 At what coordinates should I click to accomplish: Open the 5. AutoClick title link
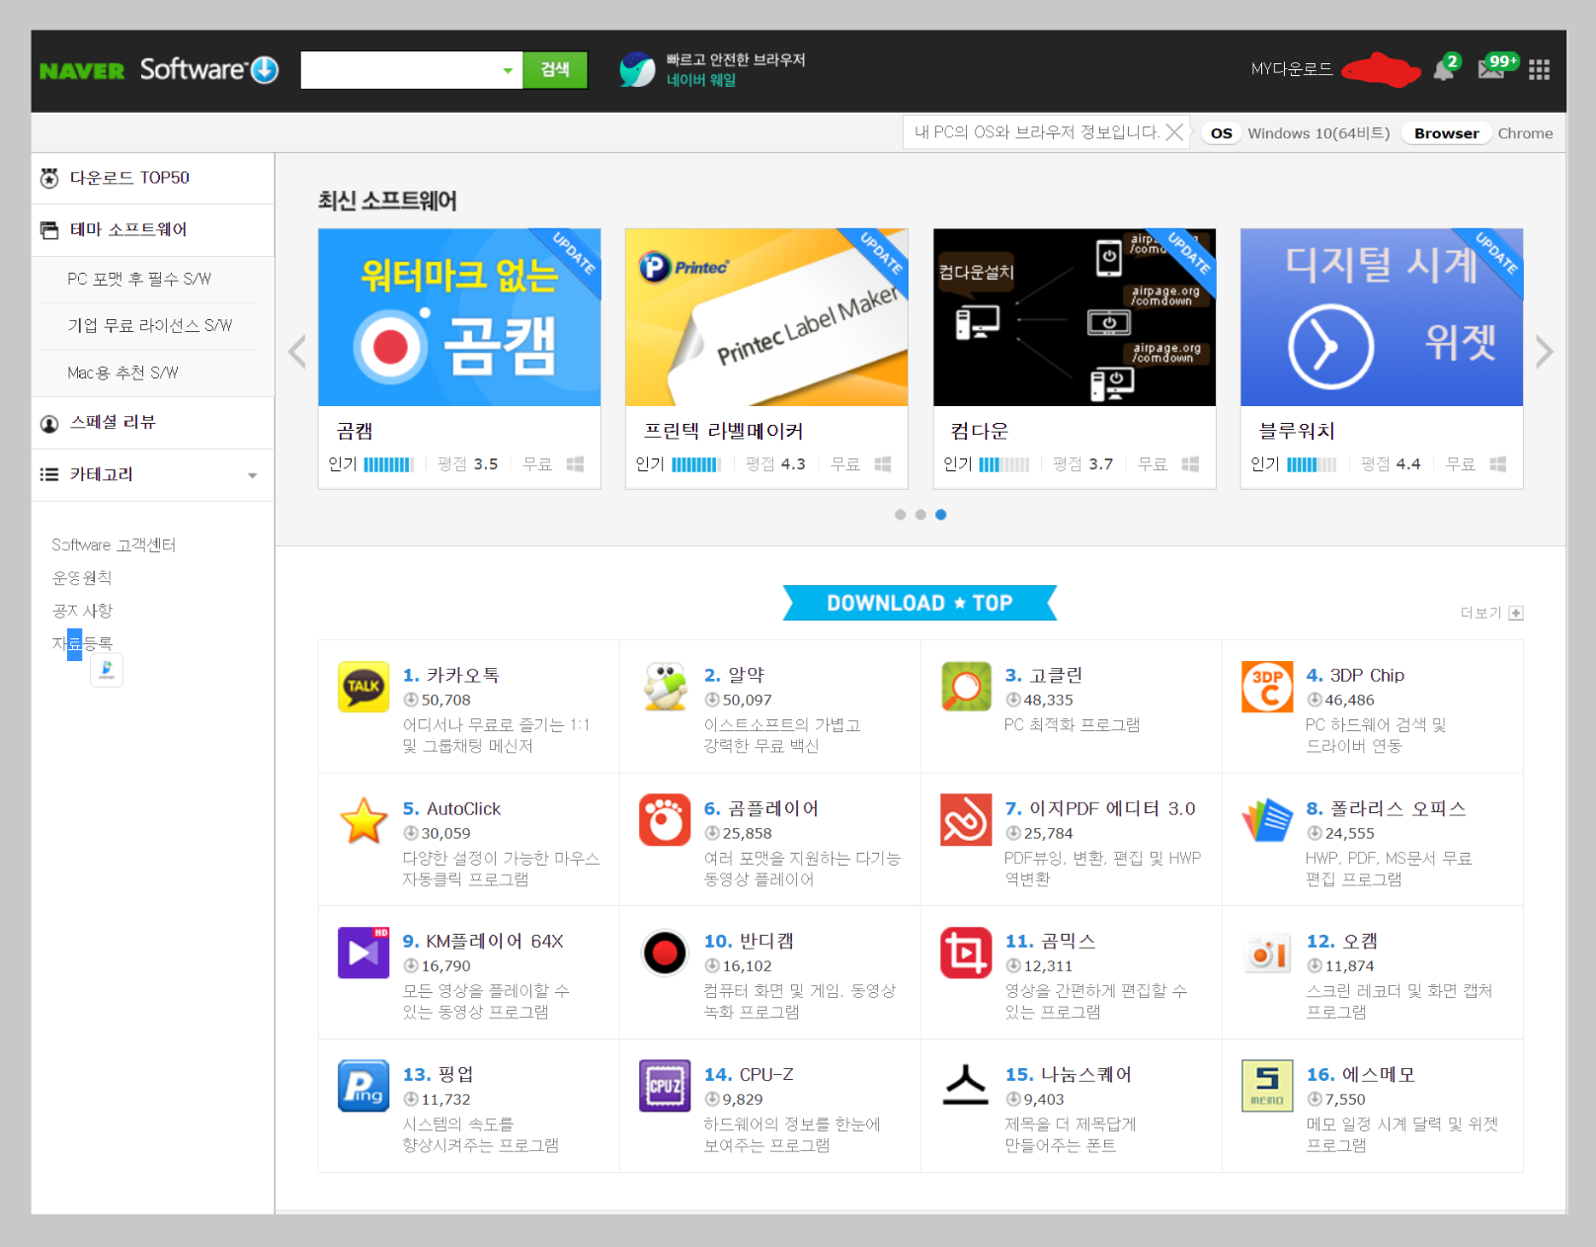(451, 809)
